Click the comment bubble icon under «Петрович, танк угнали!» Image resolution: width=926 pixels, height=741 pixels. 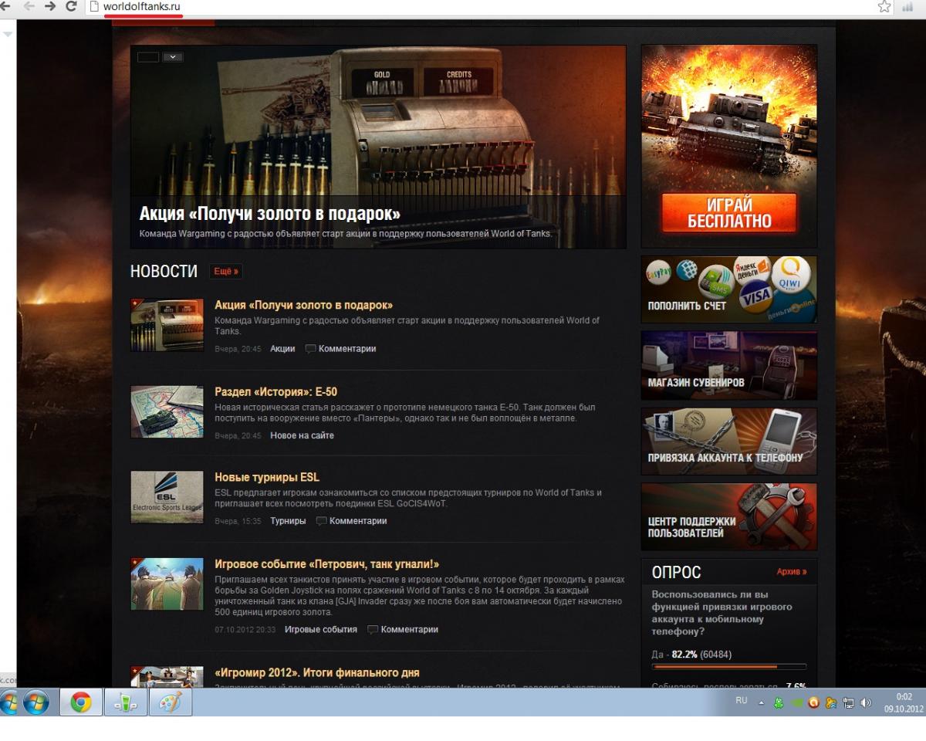click(373, 630)
